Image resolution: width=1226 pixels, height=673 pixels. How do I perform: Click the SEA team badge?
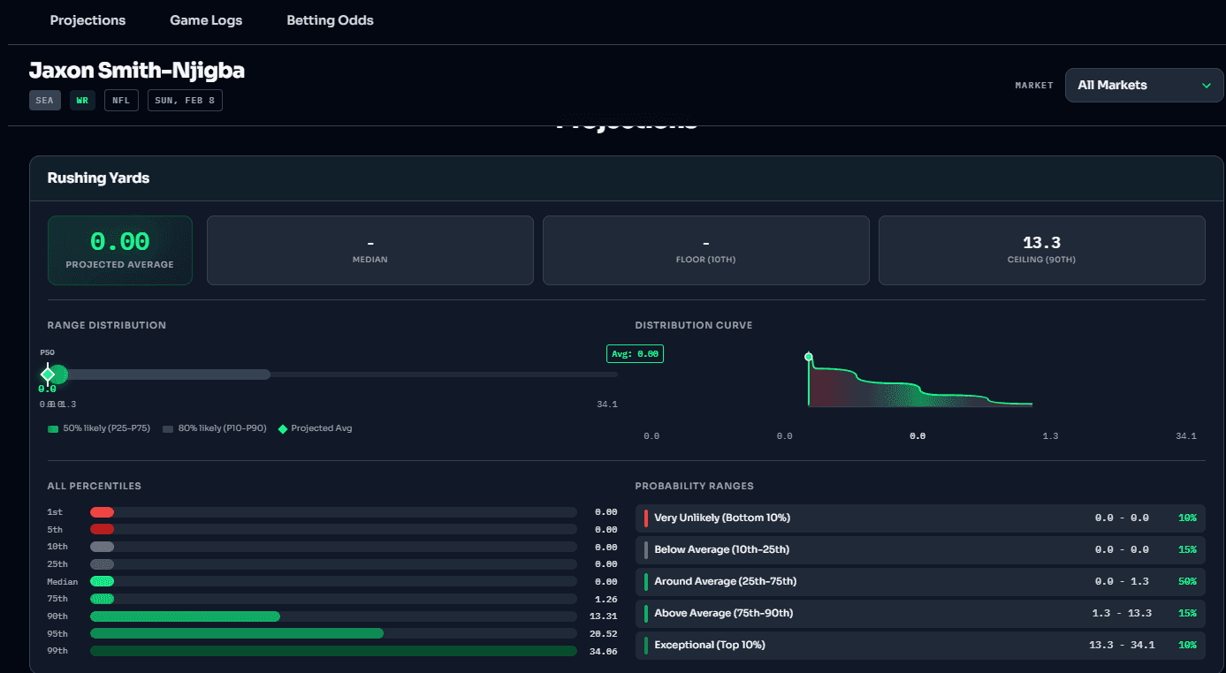[44, 100]
